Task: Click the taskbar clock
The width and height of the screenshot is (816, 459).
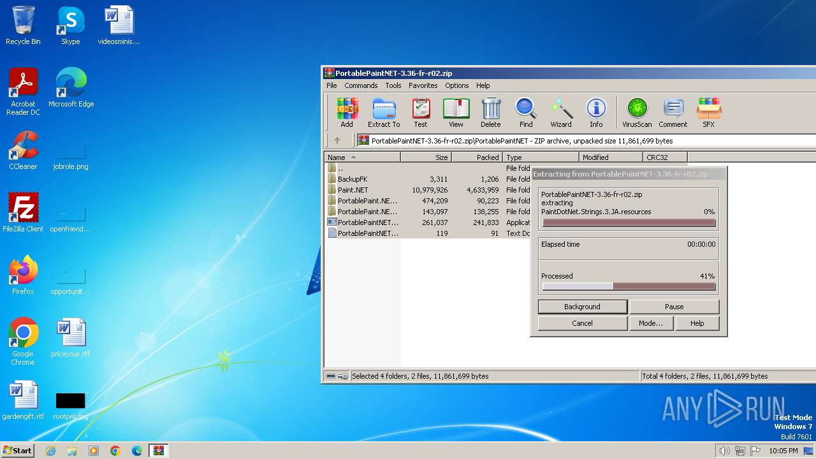Action: [783, 451]
